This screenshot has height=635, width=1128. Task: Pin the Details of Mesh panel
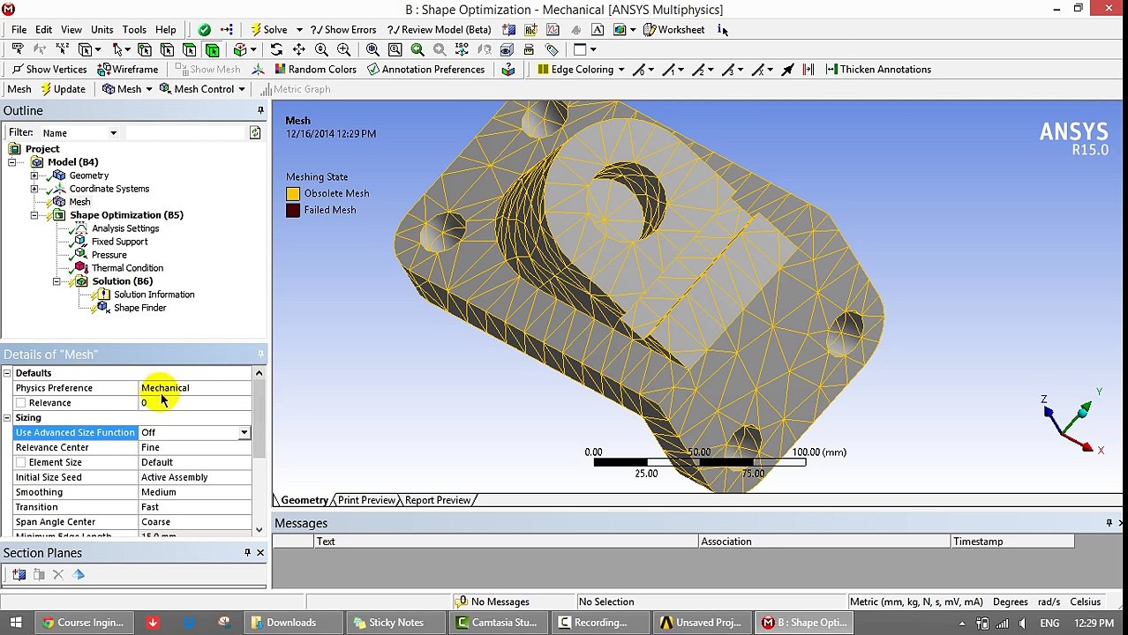click(260, 354)
